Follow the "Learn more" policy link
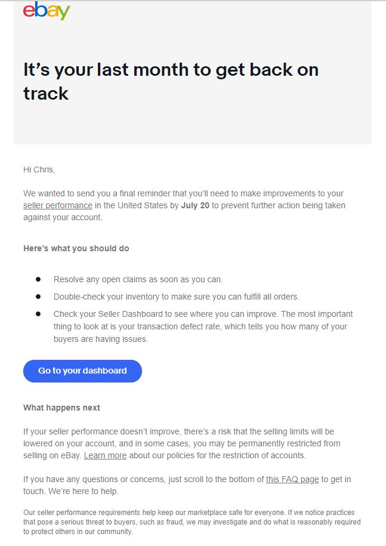The image size is (386, 546). (105, 455)
